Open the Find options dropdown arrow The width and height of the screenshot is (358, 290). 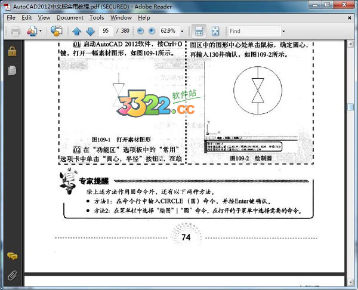click(283, 31)
